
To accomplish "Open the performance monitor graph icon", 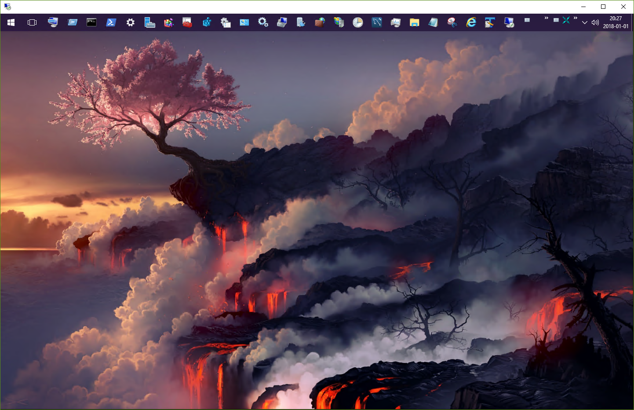I will click(x=396, y=22).
